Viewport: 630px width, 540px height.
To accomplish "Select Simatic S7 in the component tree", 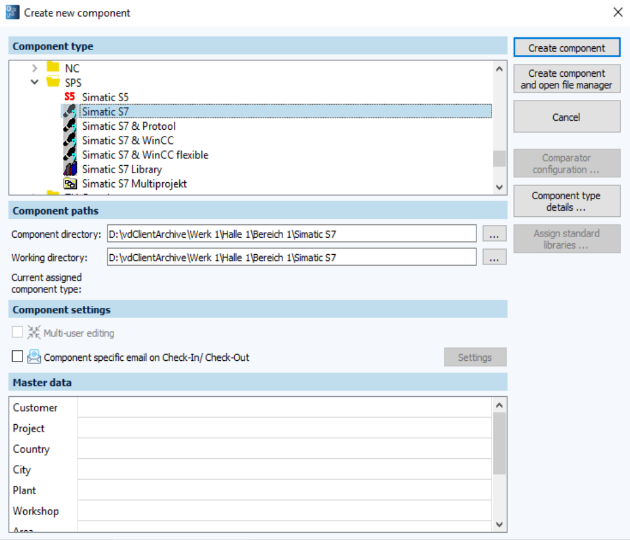I will coord(106,112).
